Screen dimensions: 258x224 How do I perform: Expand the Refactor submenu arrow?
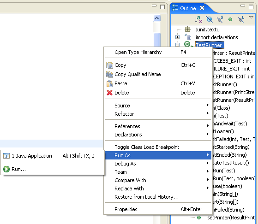click(208, 113)
